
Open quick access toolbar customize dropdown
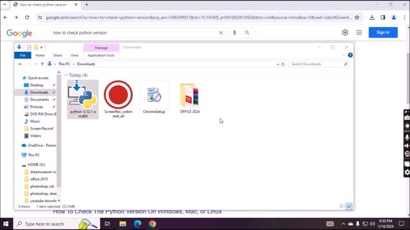tap(41, 47)
